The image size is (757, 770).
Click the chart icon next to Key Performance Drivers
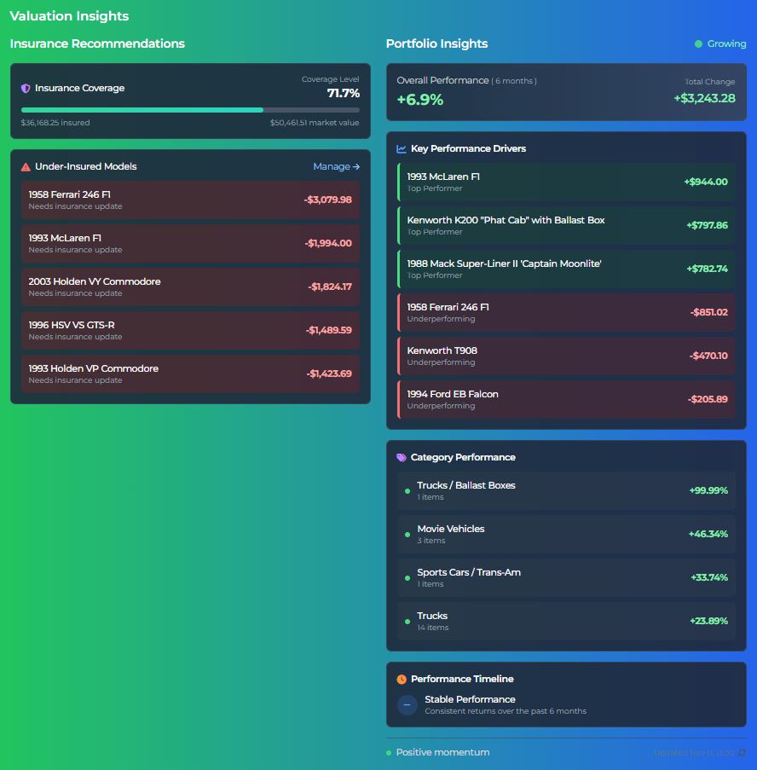coord(402,148)
